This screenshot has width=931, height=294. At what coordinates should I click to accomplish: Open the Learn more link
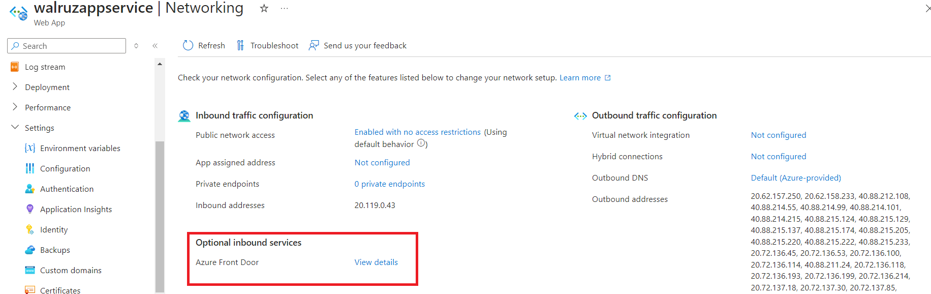click(580, 77)
